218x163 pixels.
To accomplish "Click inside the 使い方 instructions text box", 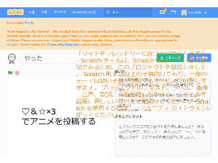I will click(x=163, y=94).
